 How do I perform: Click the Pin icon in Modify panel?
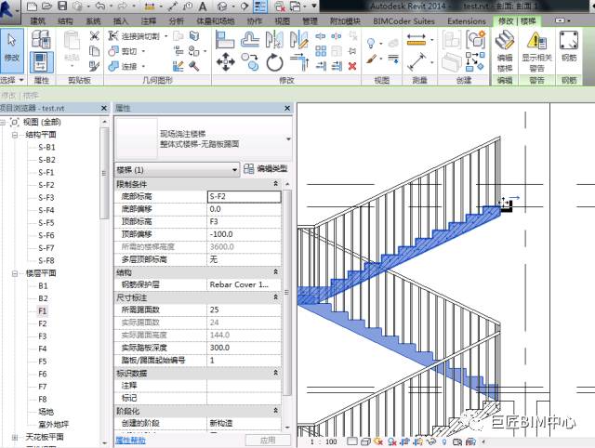point(352,51)
